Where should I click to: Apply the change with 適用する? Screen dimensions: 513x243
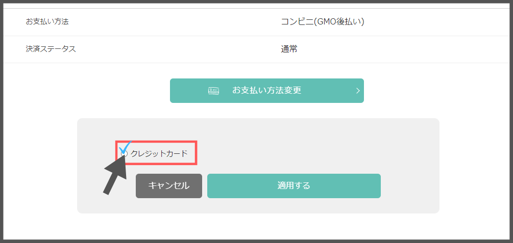point(294,186)
